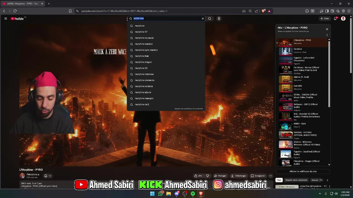Open the YouTube guide hamburger menu
The image size is (353, 198).
tap(6, 18)
